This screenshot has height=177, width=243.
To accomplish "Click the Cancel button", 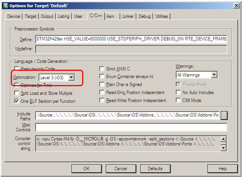I will click(x=121, y=169).
